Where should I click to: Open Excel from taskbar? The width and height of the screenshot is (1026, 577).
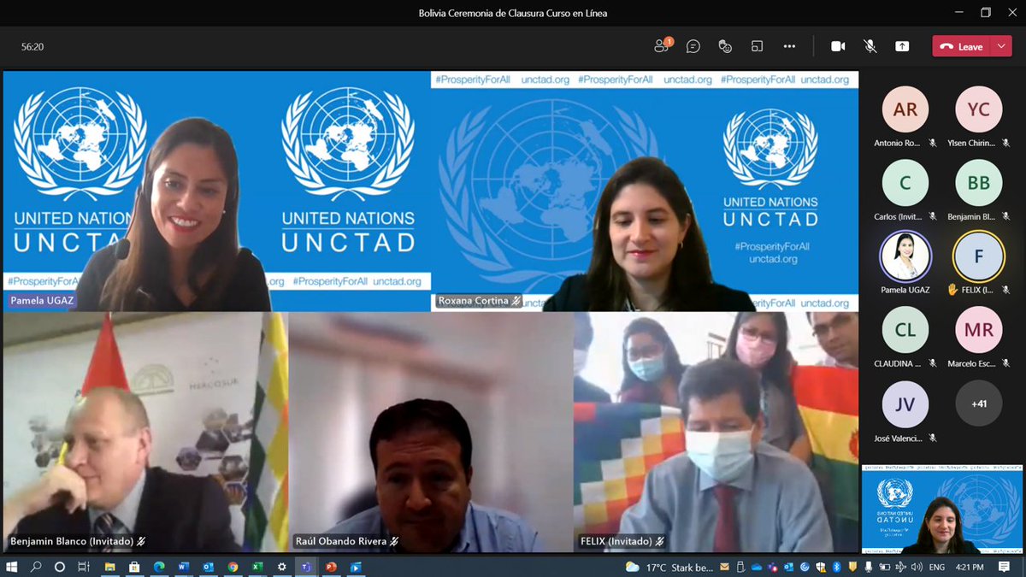click(257, 567)
